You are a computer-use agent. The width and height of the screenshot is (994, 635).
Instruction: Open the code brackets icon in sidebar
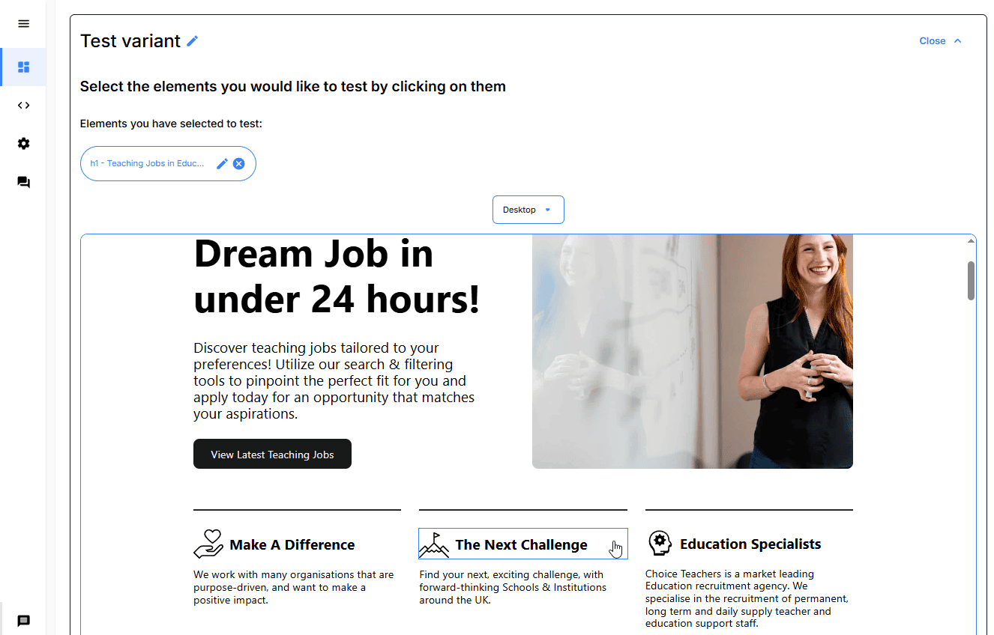23,106
